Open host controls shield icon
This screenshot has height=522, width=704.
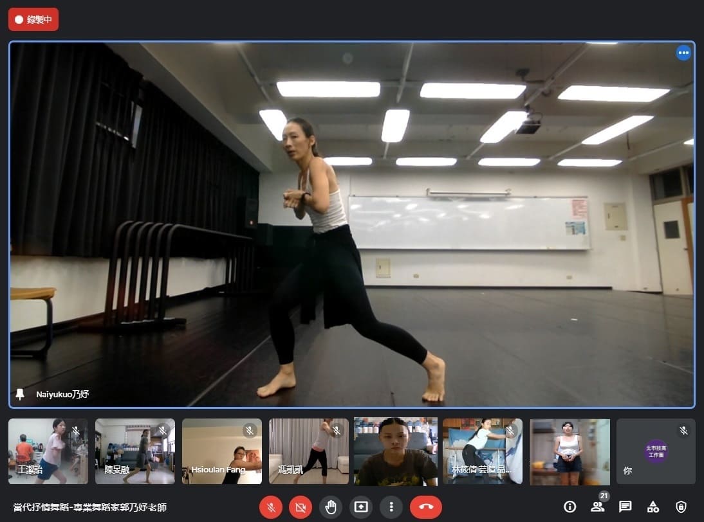pos(681,507)
